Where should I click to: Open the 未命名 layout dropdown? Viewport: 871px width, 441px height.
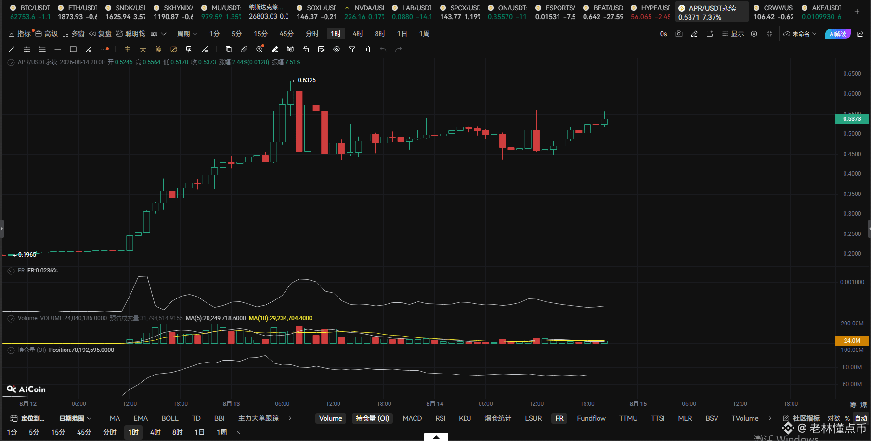800,34
